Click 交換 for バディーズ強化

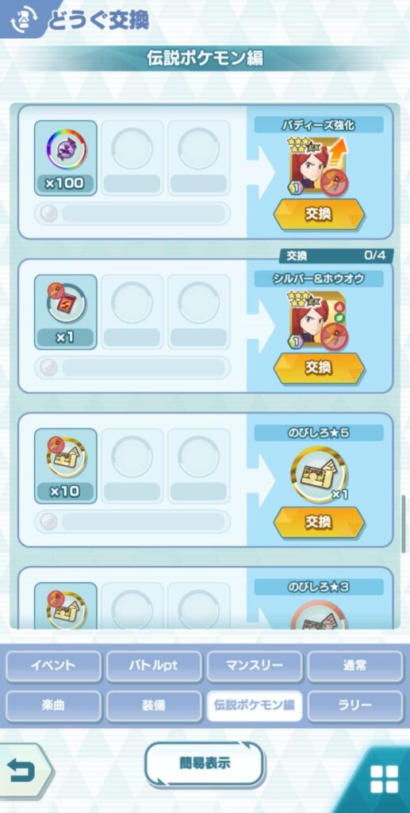pyautogui.click(x=318, y=214)
